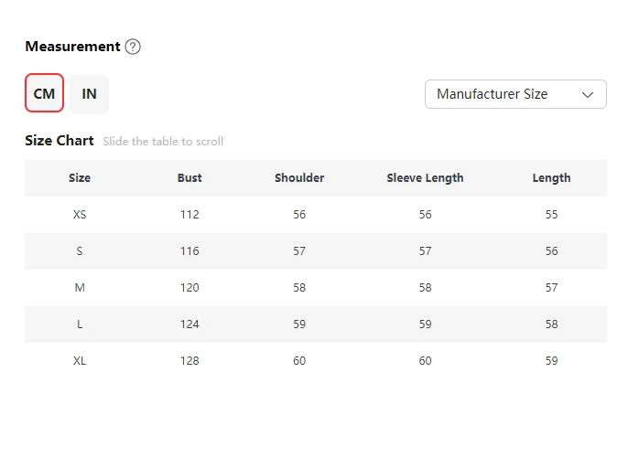The width and height of the screenshot is (628, 468).
Task: Click the Measurement heading text
Action: 72,47
